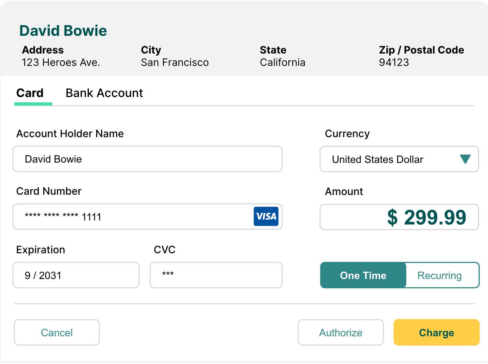Click the Charge button

click(x=436, y=332)
